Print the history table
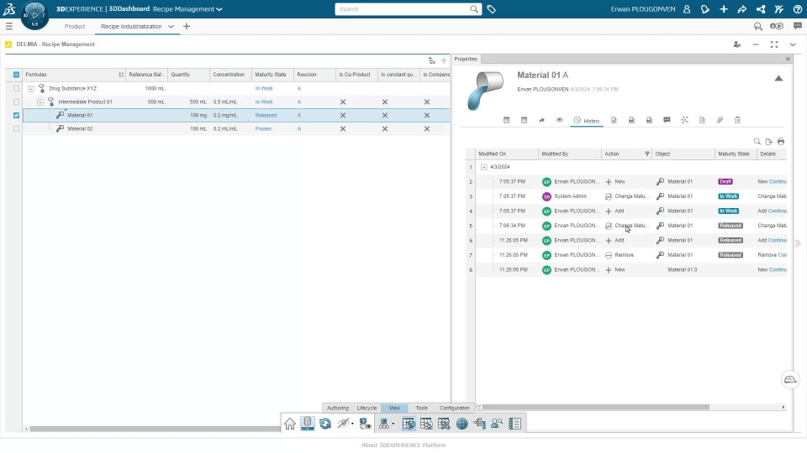This screenshot has height=453, width=807. pos(781,141)
